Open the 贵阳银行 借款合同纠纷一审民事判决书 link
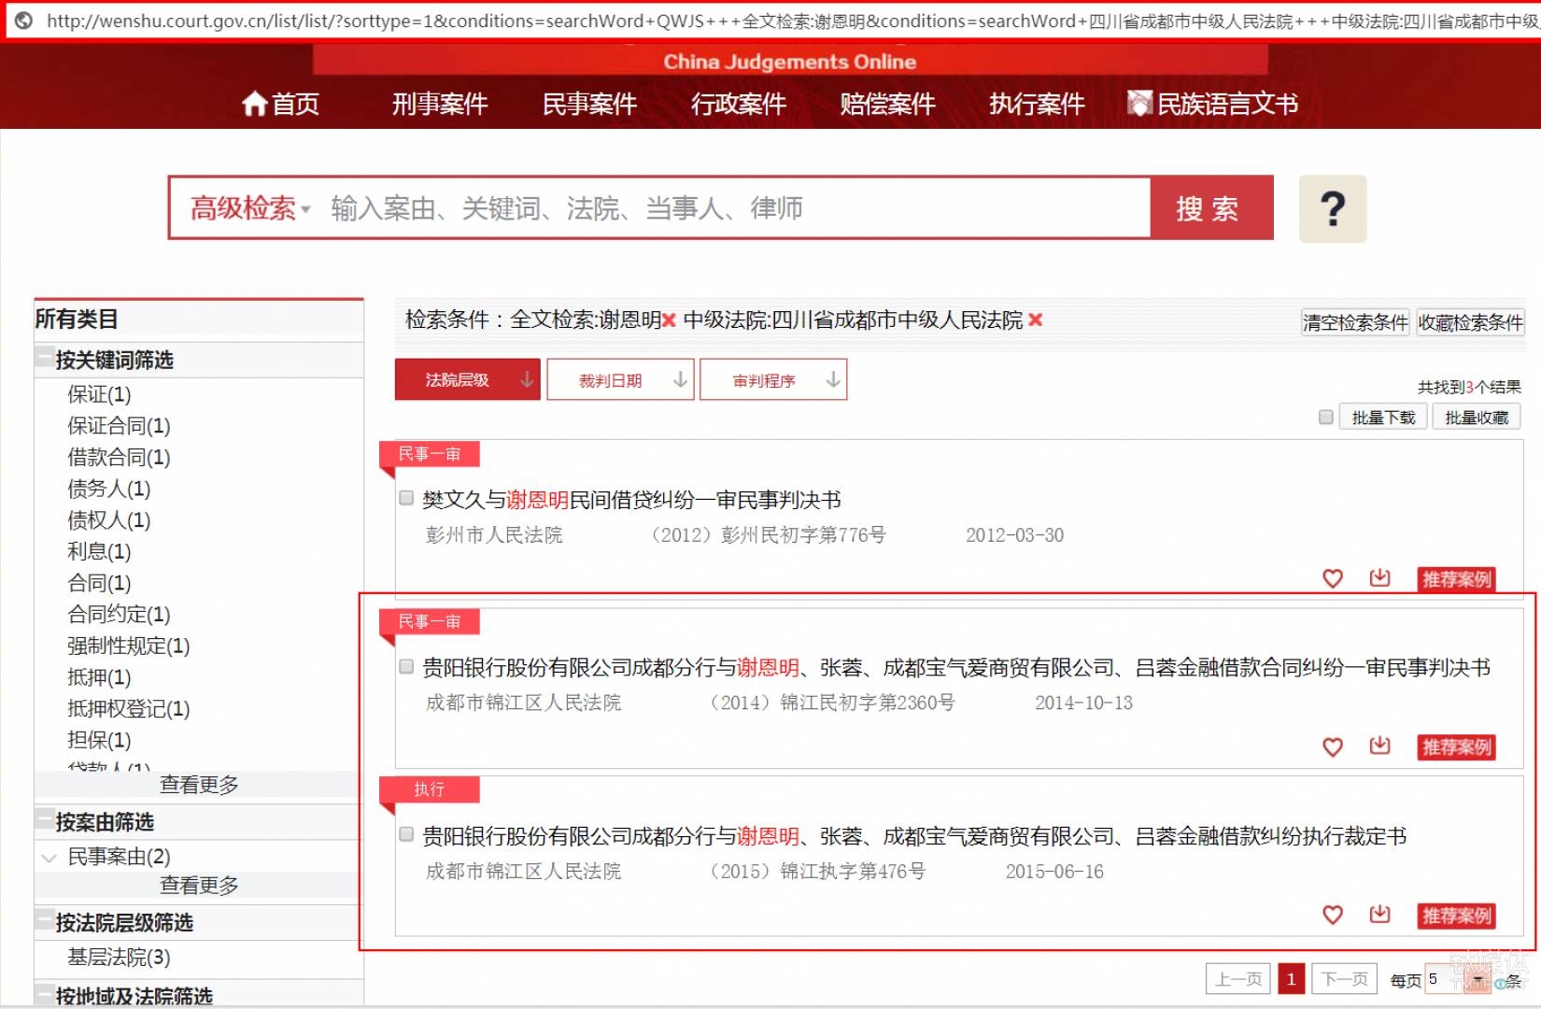The height and width of the screenshot is (1009, 1541). click(x=956, y=667)
